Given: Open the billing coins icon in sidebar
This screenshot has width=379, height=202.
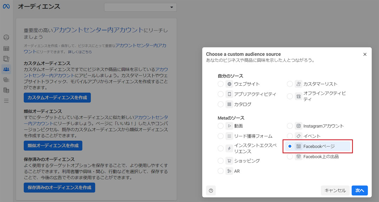Looking at the screenshot, I should (x=6, y=90).
